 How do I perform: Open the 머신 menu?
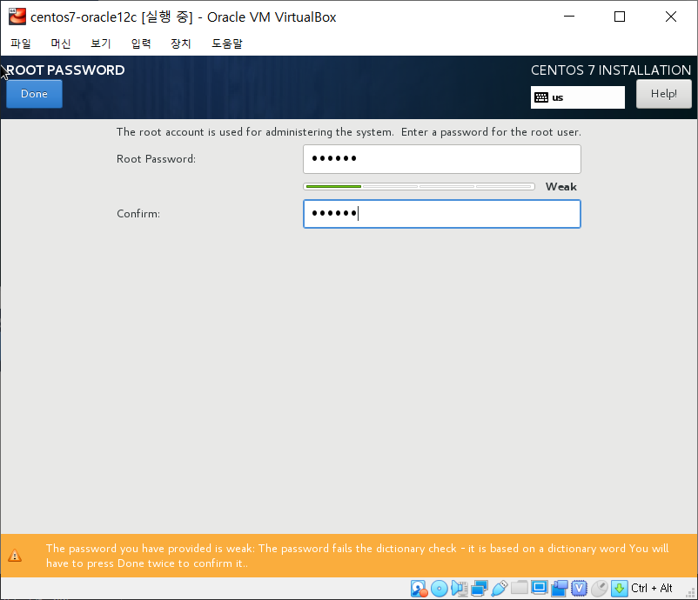point(61,43)
